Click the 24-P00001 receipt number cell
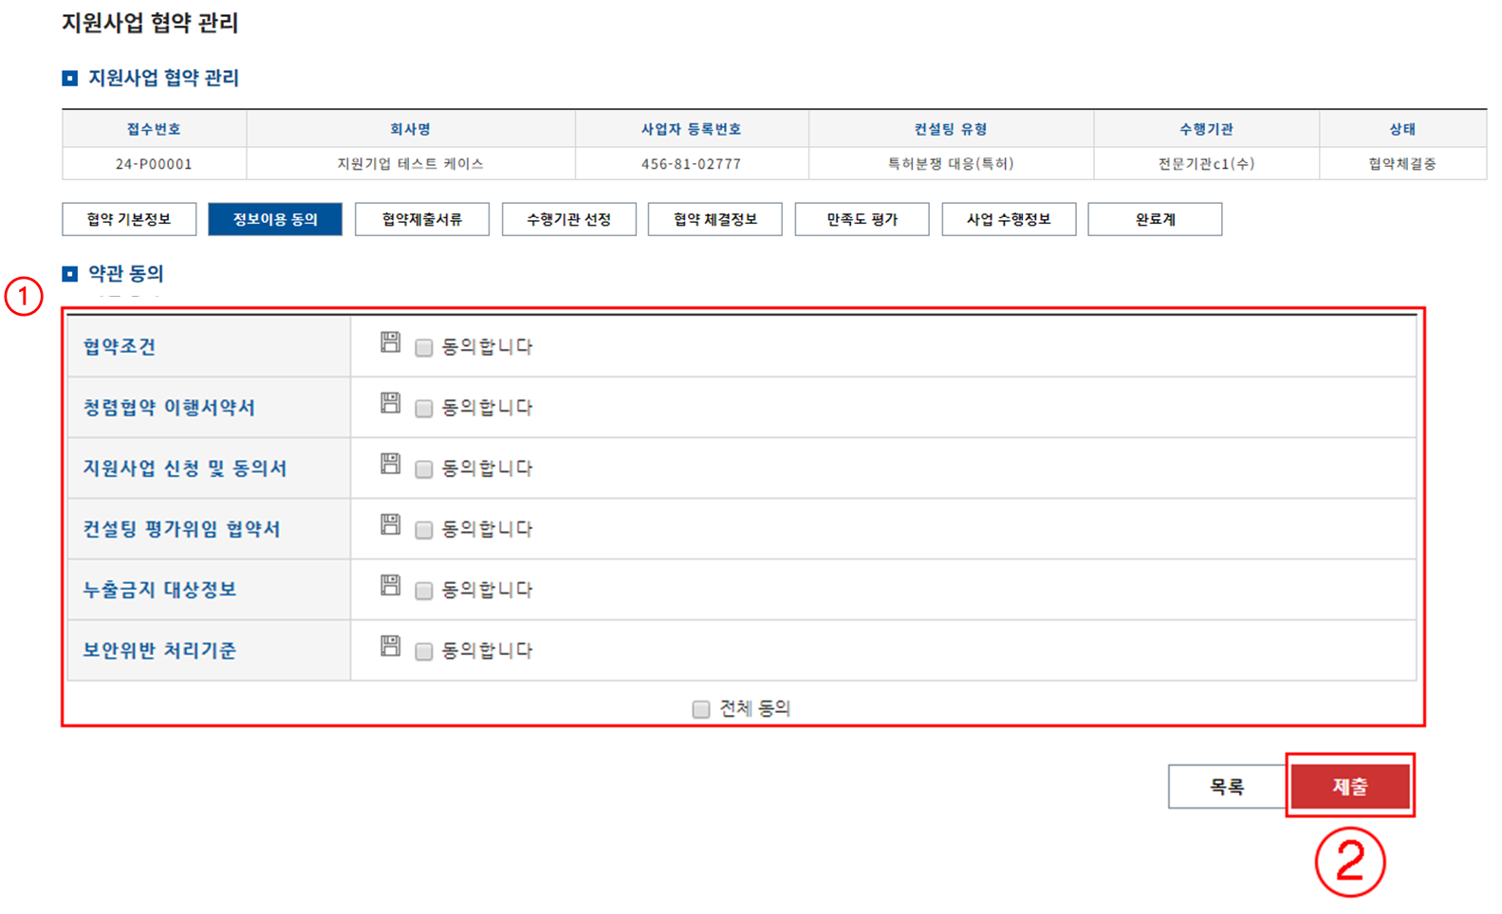 coord(154,164)
